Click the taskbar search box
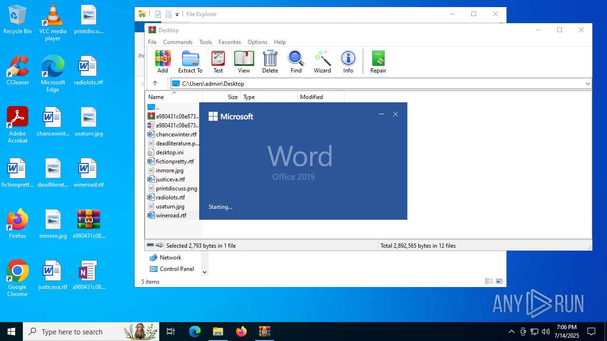Screen dimensions: 607x341 pyautogui.click(x=91, y=332)
